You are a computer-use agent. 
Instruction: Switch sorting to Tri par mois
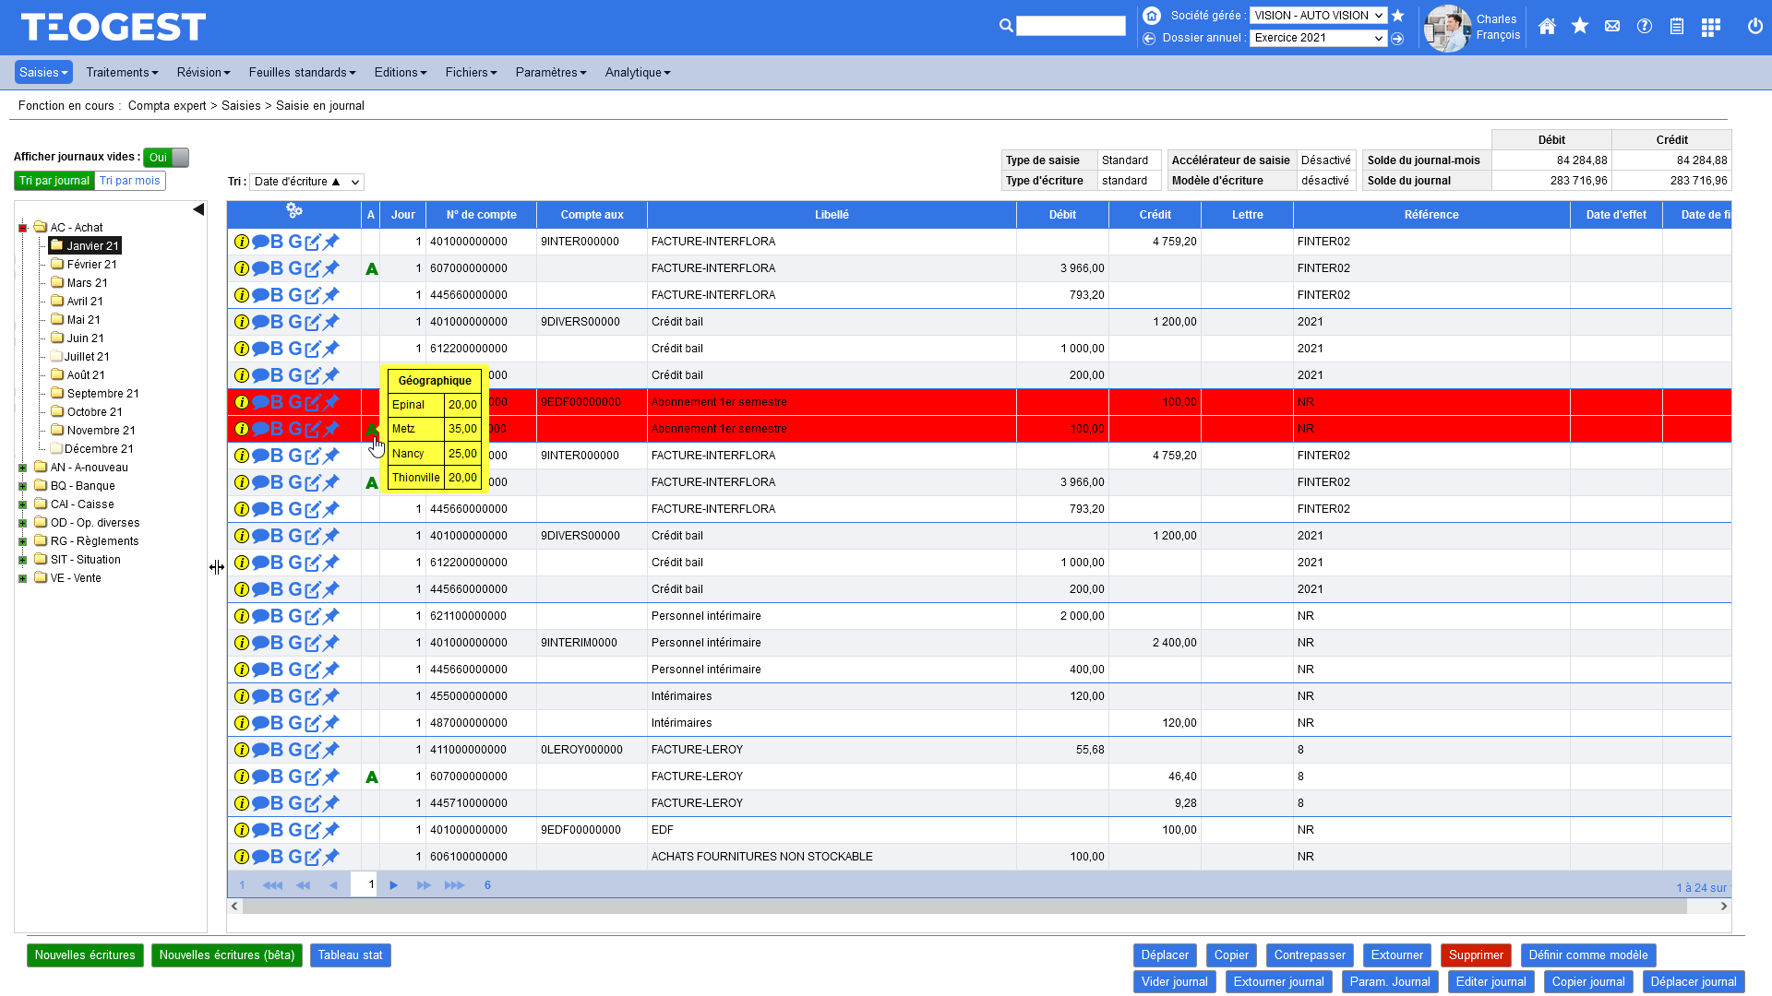tap(129, 180)
